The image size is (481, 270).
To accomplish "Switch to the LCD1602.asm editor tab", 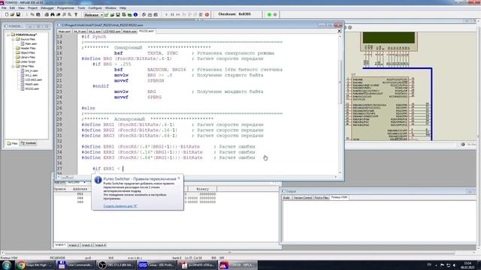I will coord(112,31).
